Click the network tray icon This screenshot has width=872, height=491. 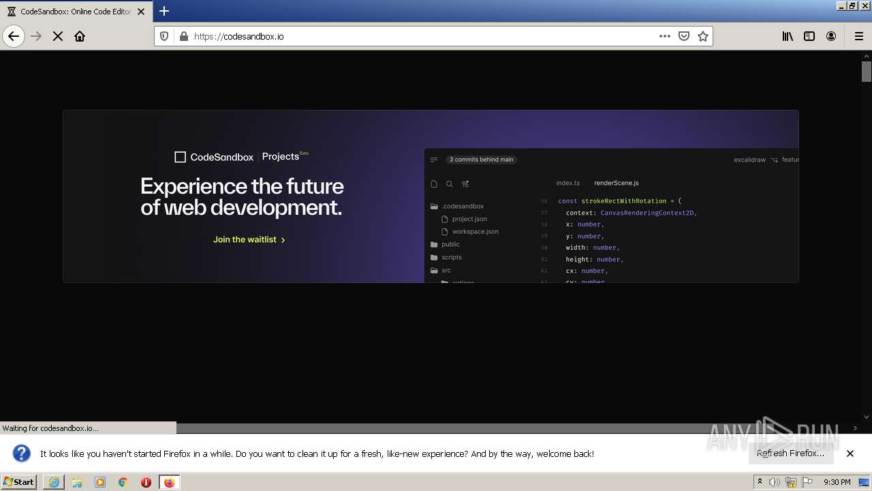pyautogui.click(x=791, y=482)
